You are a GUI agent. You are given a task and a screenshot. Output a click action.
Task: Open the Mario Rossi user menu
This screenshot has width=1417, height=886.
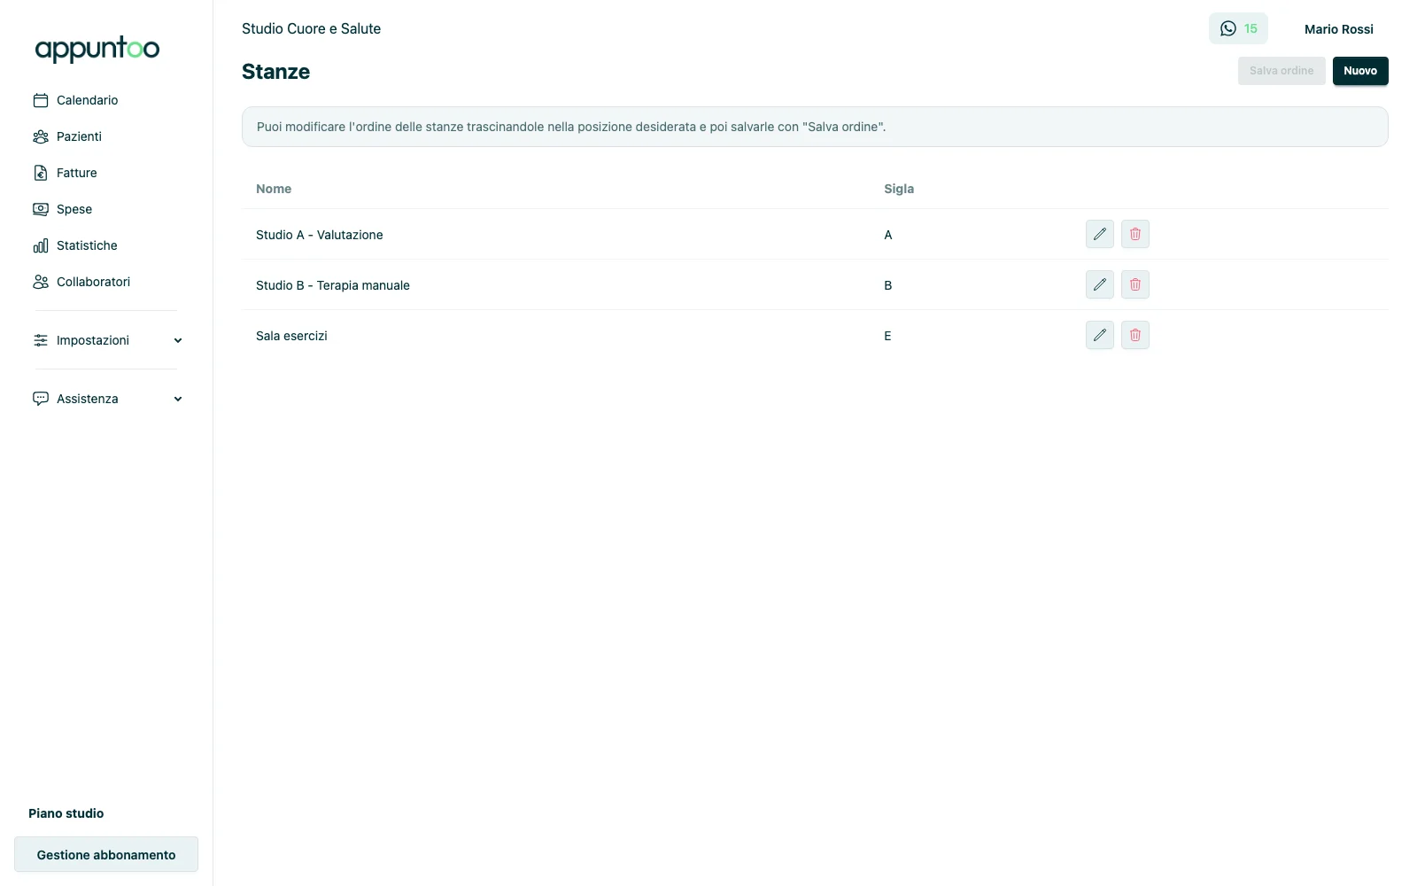click(1339, 29)
